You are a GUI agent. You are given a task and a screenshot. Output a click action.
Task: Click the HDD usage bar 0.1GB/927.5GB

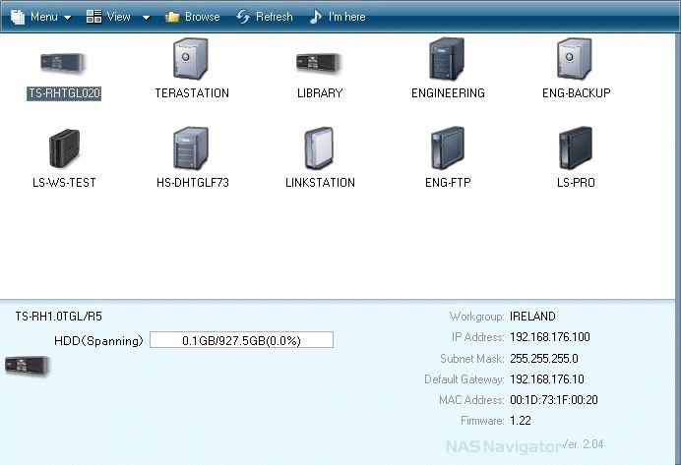pyautogui.click(x=241, y=340)
